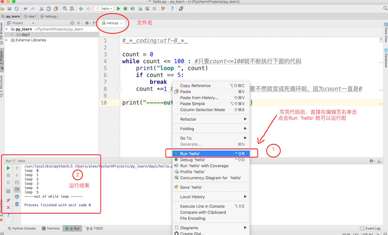This screenshot has width=388, height=235.
Task: Click Clear All trash icon in Run panel
Action: 17,204
